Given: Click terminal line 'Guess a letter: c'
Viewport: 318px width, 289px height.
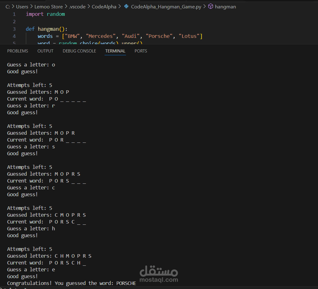Looking at the screenshot, I should click(x=31, y=187).
